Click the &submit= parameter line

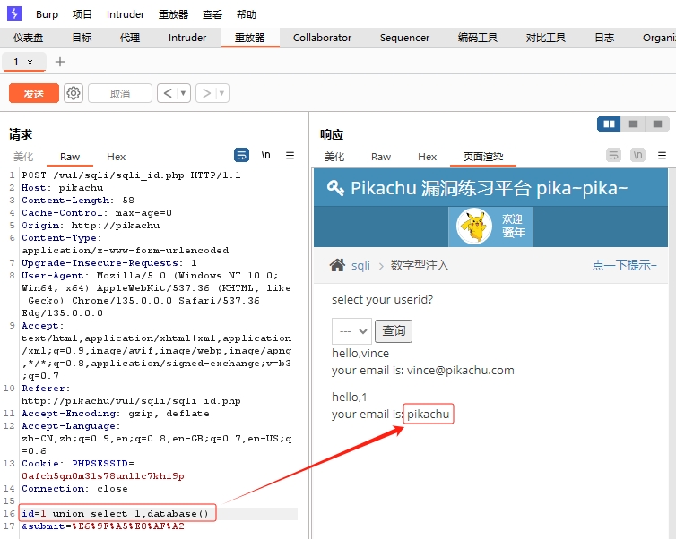coord(103,526)
